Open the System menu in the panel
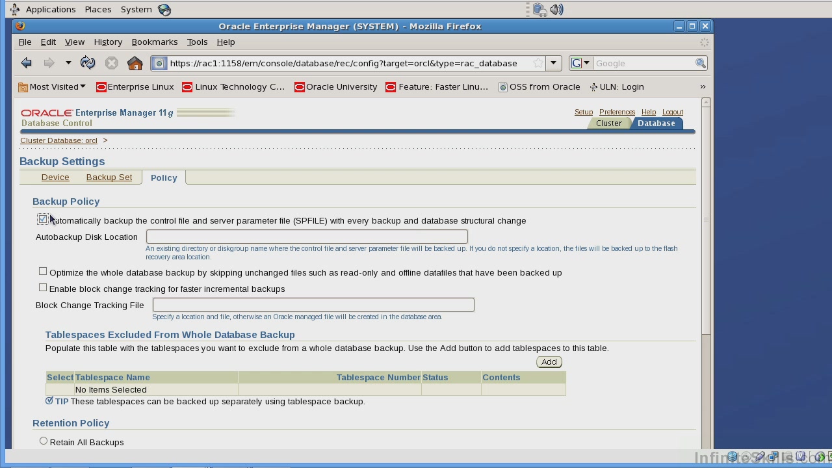 click(x=136, y=9)
